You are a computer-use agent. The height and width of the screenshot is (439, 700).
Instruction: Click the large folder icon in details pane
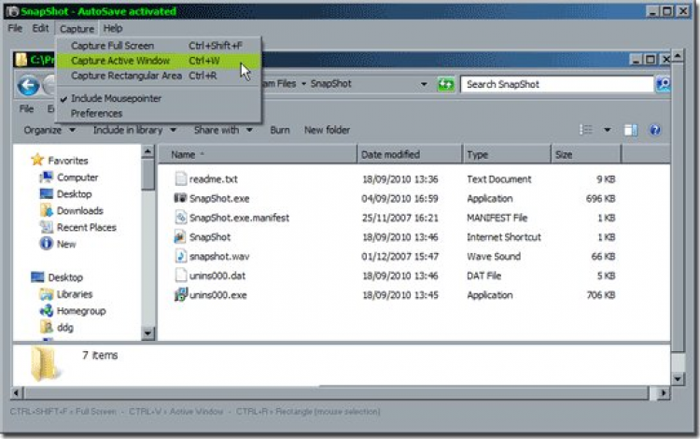coord(44,364)
